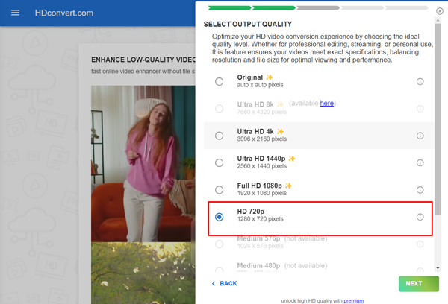This screenshot has width=448, height=304.
Task: Show info for Original quality option
Action: (420, 81)
